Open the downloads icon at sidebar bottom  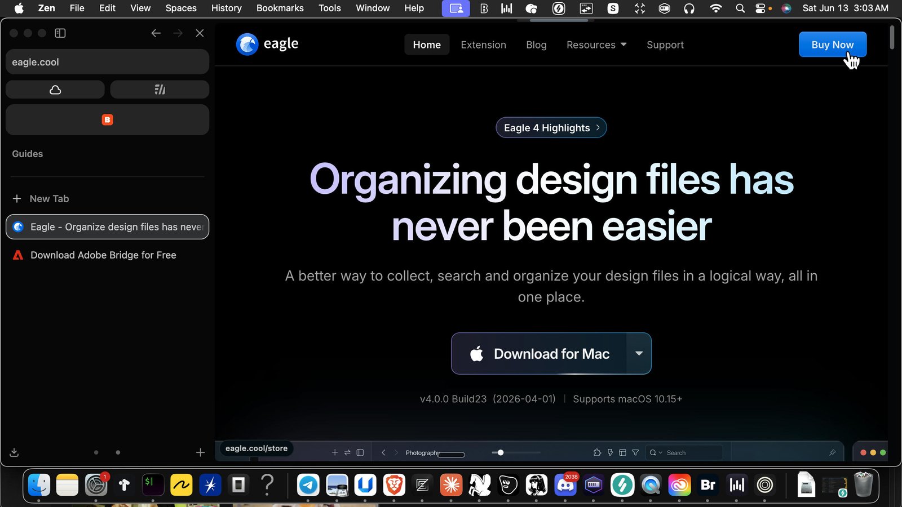tap(15, 452)
